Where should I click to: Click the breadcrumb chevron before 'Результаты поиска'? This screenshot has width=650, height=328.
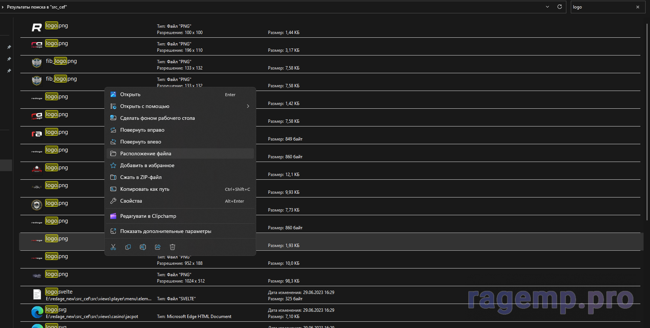coord(3,7)
